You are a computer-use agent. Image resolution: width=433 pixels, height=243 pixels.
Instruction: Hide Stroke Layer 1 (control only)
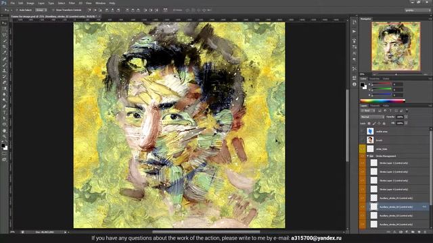click(x=363, y=163)
